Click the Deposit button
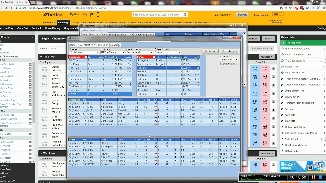326x183 pixels. click(x=242, y=15)
